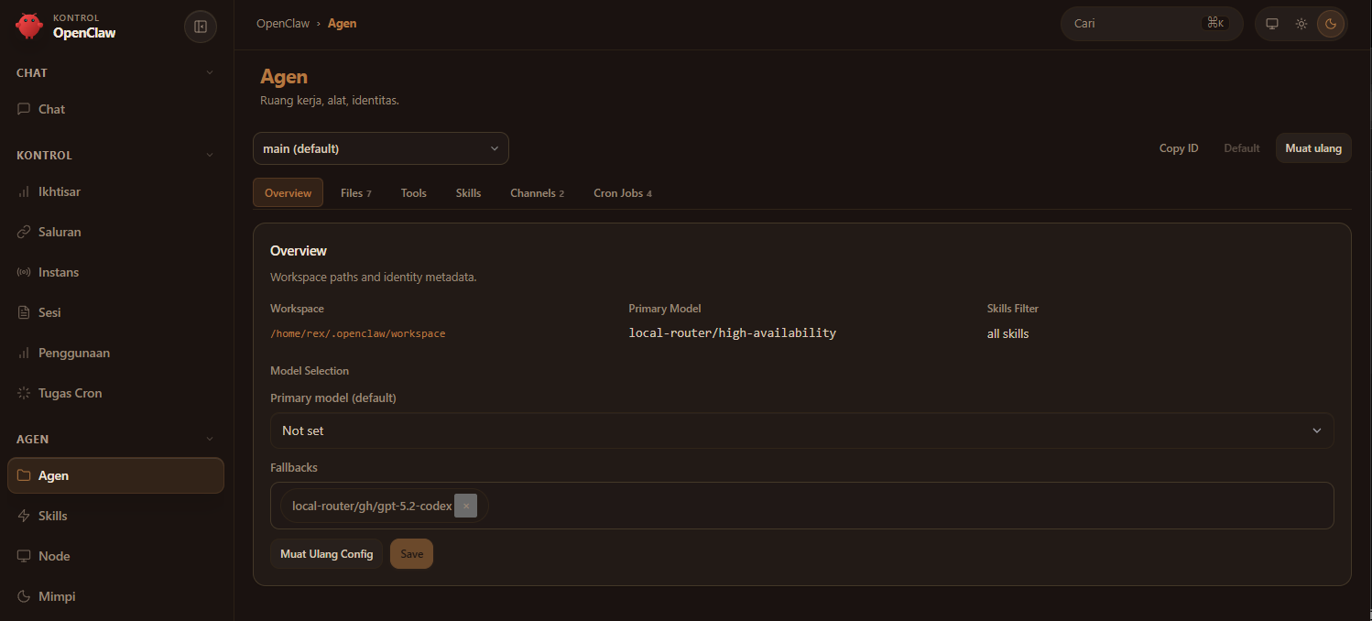
Task: Remove gpt-5.2-codex fallback chip
Action: point(465,506)
